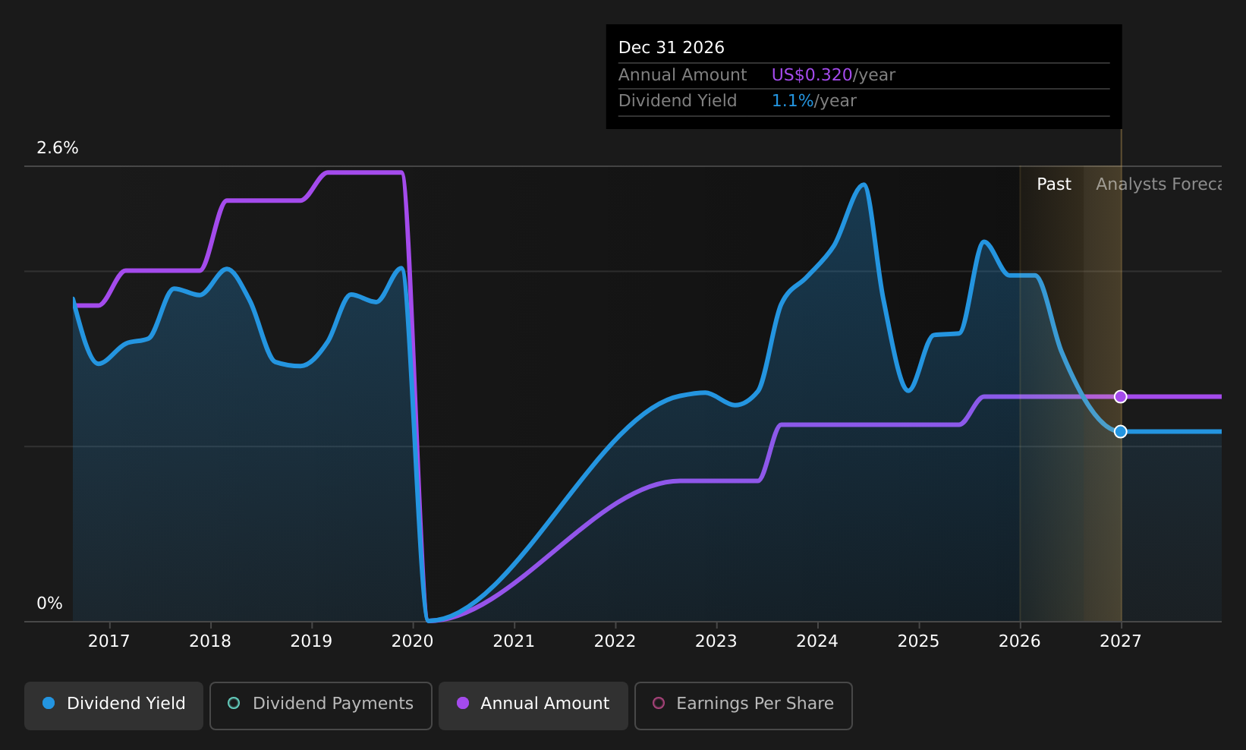Click the 1.1%/year tooltip value

tap(813, 101)
